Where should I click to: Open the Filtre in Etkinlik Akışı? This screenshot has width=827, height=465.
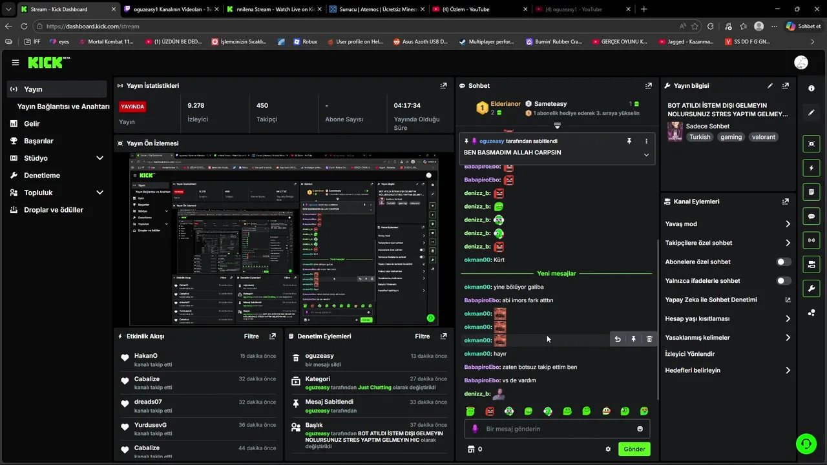point(251,336)
